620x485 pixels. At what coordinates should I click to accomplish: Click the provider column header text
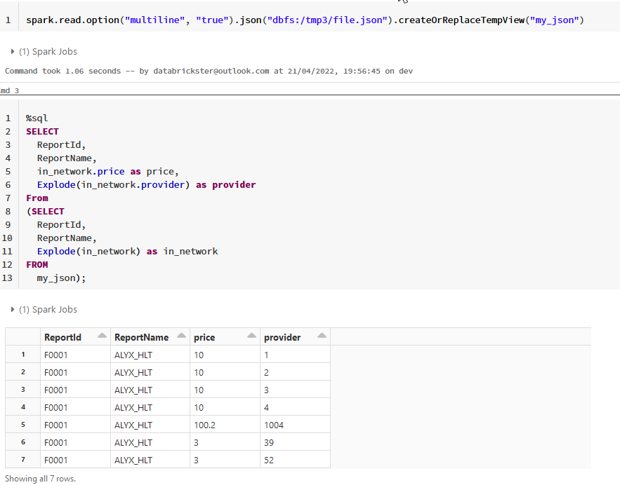click(x=282, y=337)
